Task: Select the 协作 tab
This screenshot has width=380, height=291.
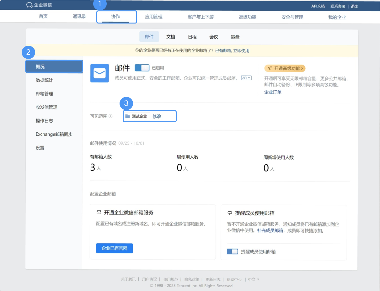Action: pyautogui.click(x=116, y=17)
